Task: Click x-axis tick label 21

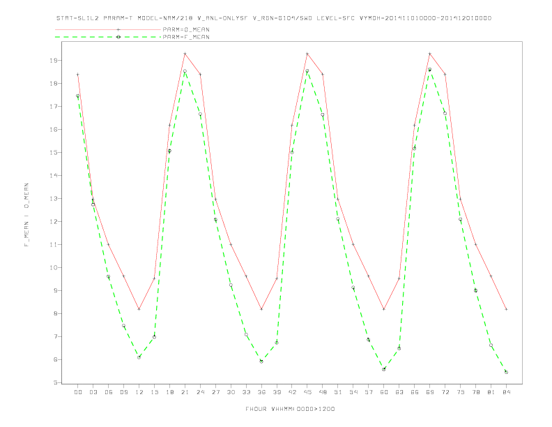Action: coord(185,392)
